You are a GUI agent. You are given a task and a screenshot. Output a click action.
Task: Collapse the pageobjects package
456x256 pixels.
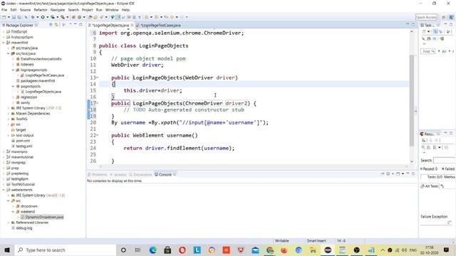click(13, 86)
